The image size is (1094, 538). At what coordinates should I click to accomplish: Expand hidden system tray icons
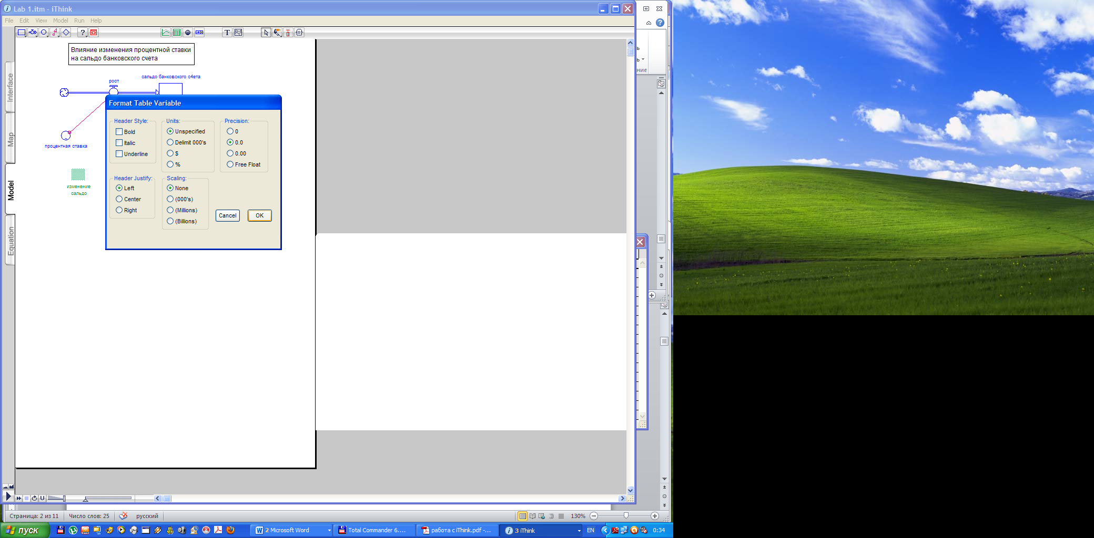pos(605,531)
